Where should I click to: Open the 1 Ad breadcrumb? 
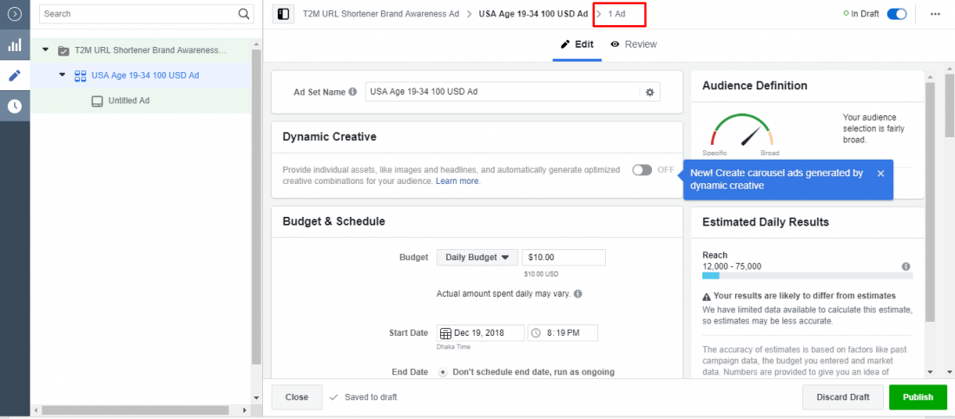616,13
